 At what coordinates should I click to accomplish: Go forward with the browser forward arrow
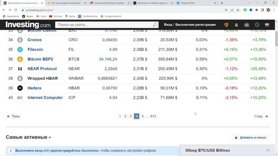pos(10,10)
